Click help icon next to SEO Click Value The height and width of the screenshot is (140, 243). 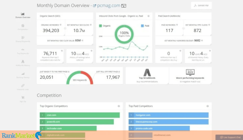point(82,40)
